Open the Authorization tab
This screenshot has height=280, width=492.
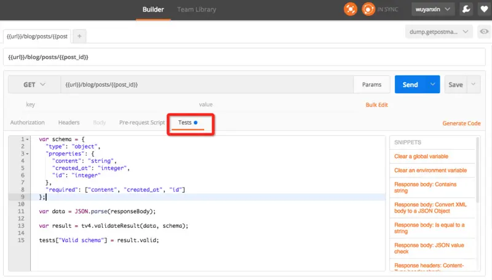click(x=27, y=122)
